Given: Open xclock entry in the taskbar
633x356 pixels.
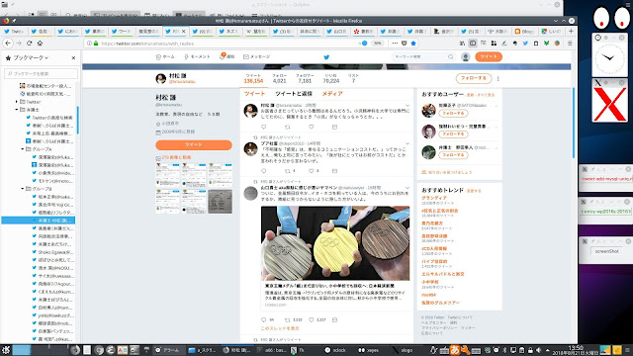Looking at the screenshot, I should [x=336, y=350].
